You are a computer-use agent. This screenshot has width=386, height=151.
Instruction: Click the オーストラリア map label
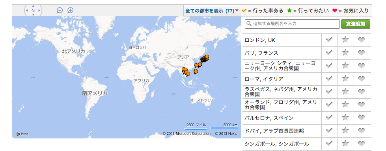pos(202,100)
